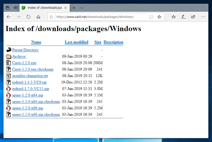Click the Archive folder icon
The image size is (212, 142).
point(8,56)
